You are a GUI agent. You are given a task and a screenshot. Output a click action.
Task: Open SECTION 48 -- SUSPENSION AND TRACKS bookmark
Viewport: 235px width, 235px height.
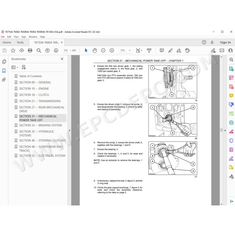(x=41, y=149)
